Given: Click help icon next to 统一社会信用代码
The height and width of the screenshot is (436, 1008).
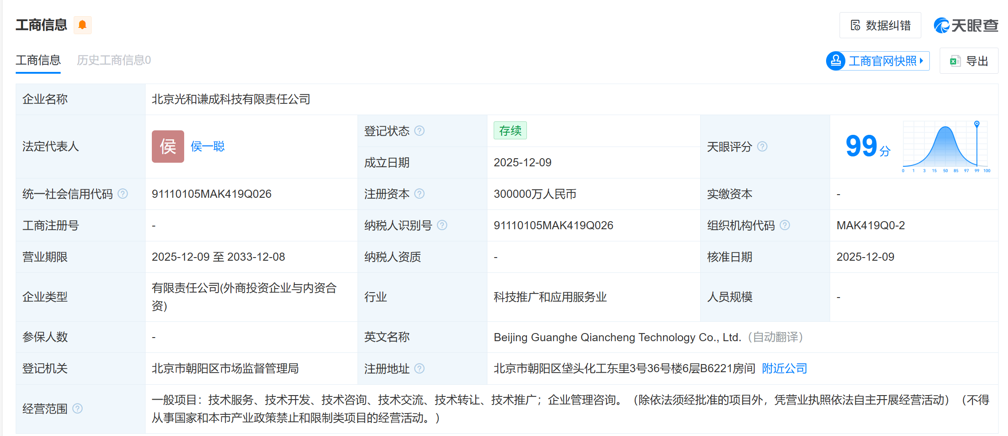Looking at the screenshot, I should 123,194.
